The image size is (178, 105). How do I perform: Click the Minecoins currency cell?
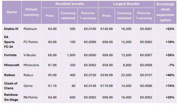31,65
